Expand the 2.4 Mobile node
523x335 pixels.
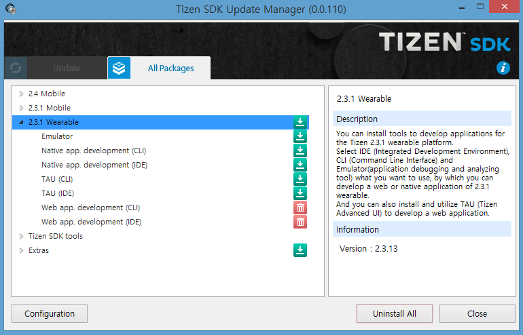pyautogui.click(x=21, y=94)
